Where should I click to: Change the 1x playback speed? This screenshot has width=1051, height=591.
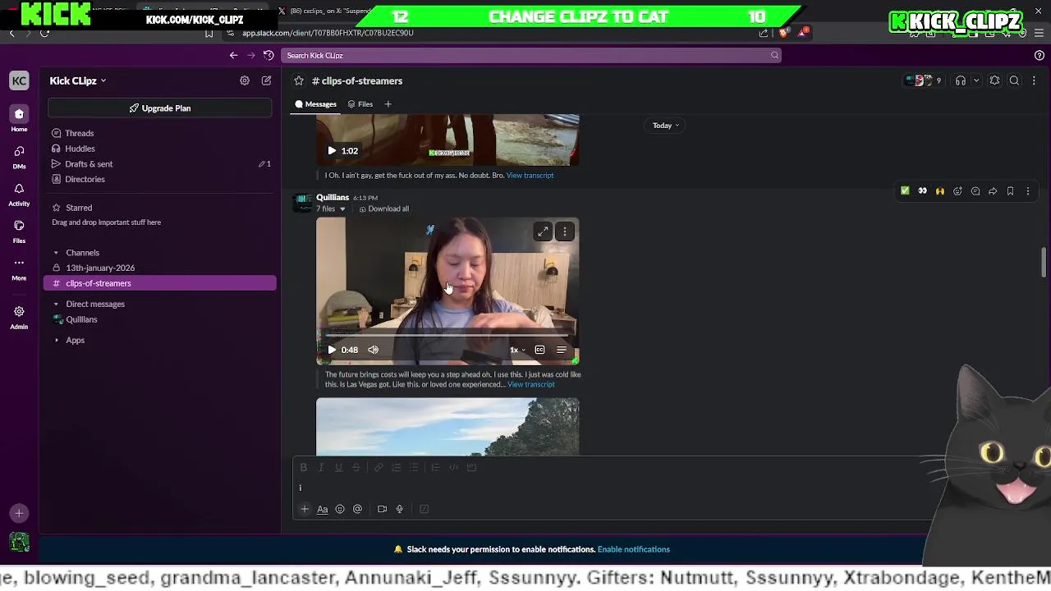coord(517,350)
